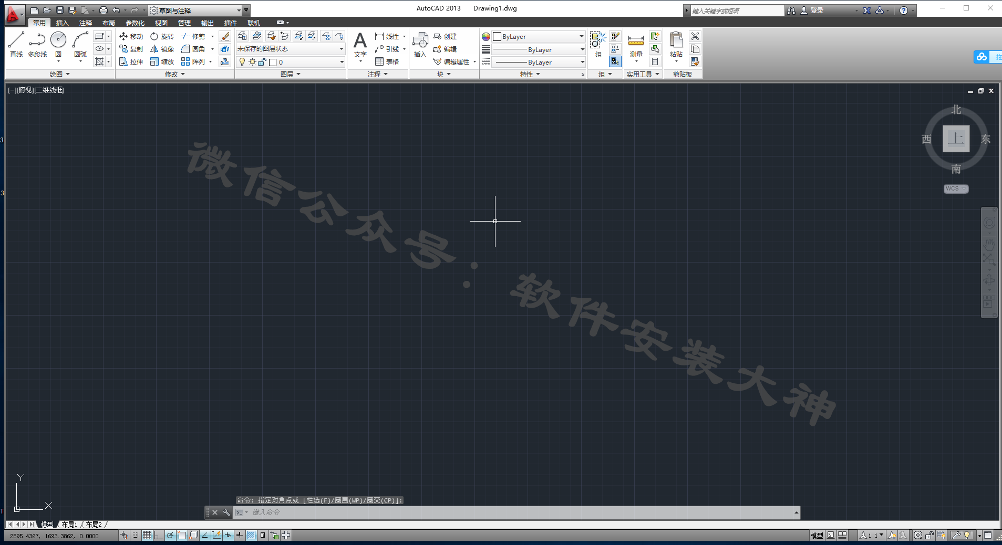Screen dimensions: 1002x545
Task: Click the WCS coordinate system button
Action: pos(956,188)
